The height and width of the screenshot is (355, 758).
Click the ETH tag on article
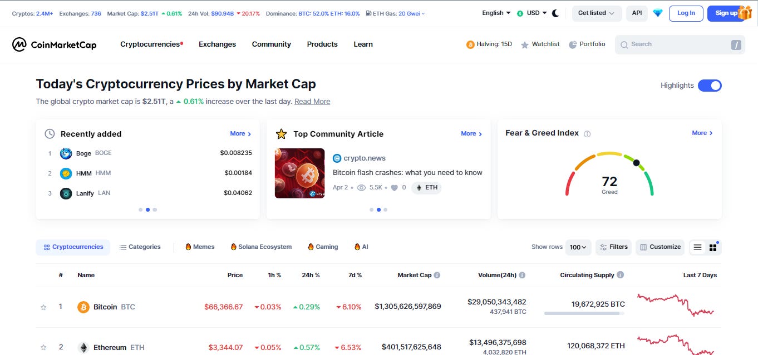pyautogui.click(x=426, y=188)
